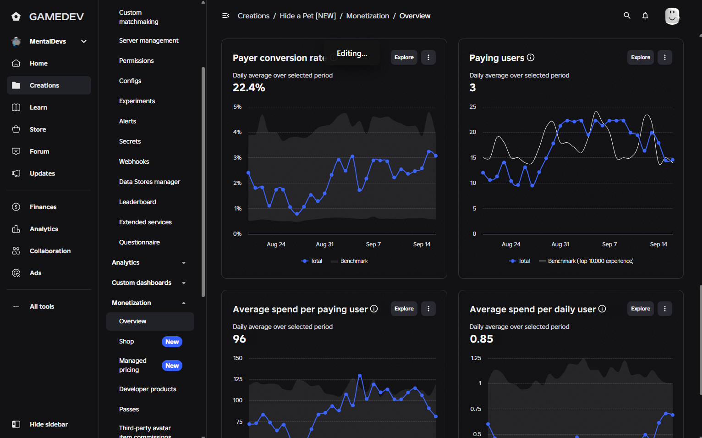
Task: Collapse navigation with the menu toggle icon
Action: (x=225, y=16)
